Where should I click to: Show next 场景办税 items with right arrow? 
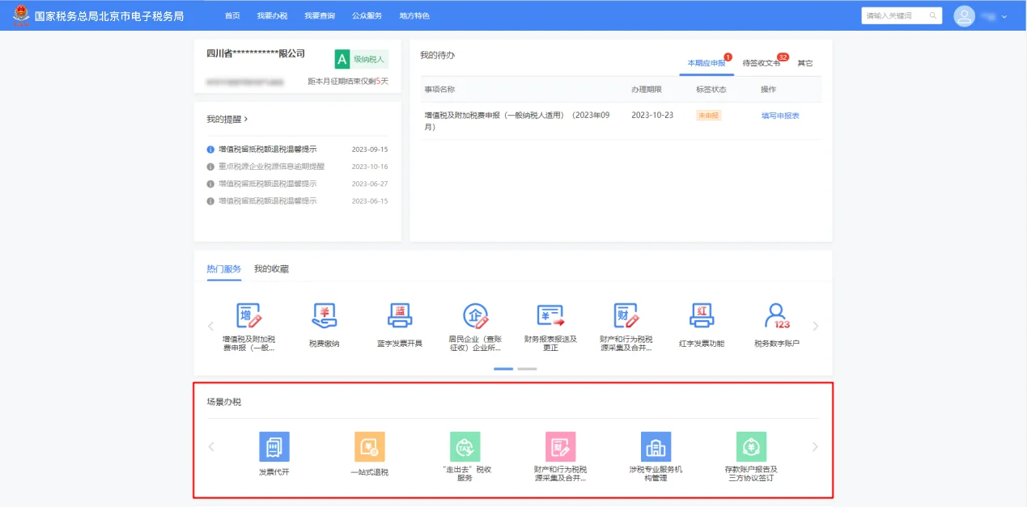click(815, 446)
